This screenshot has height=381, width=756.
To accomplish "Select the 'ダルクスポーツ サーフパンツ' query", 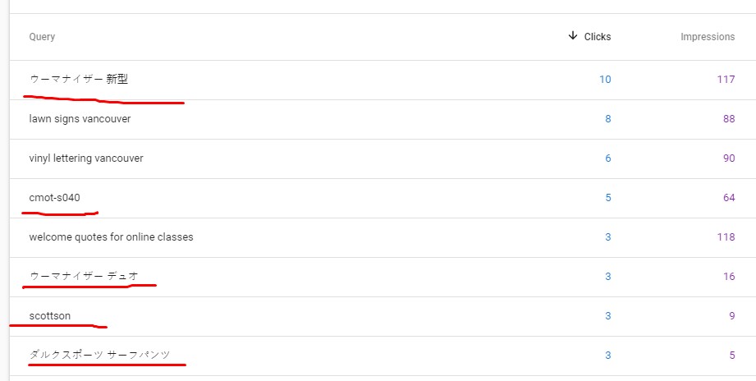I will tap(100, 356).
